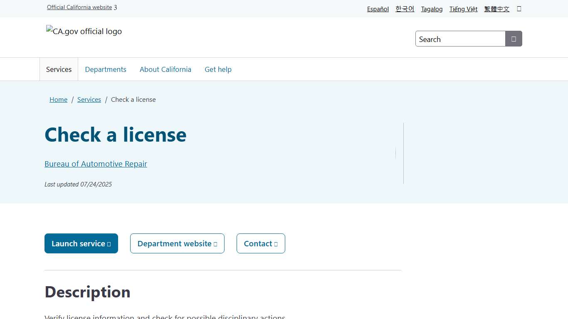Screen dimensions: 568x319
Task: Select Tagalog language option
Action: point(432,9)
